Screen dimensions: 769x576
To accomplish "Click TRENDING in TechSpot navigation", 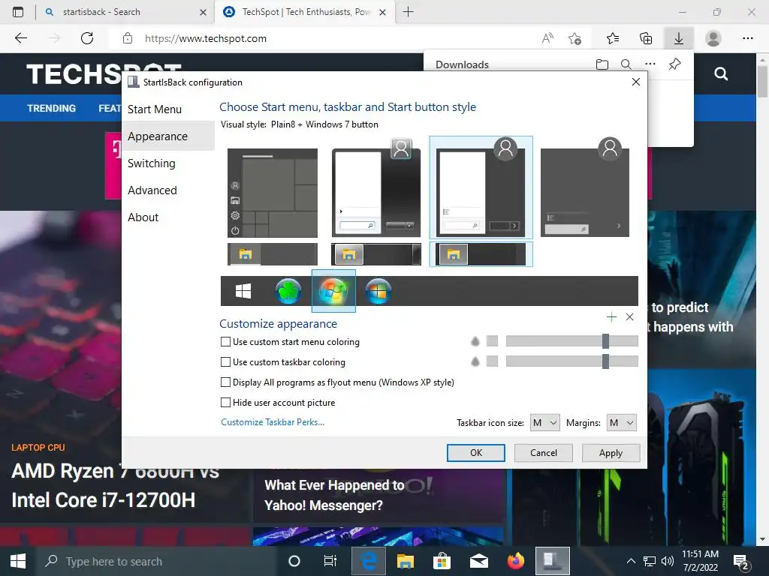I will point(52,108).
